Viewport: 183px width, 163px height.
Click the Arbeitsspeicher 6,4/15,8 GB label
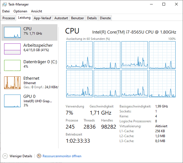36,50
